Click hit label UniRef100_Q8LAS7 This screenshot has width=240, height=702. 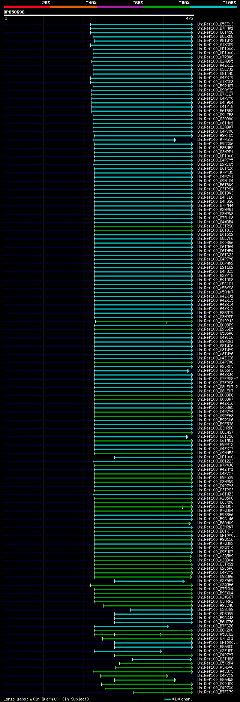click(x=215, y=433)
